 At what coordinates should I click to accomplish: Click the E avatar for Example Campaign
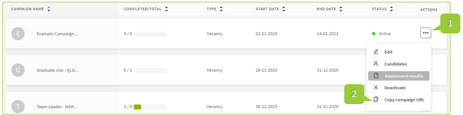click(x=18, y=34)
